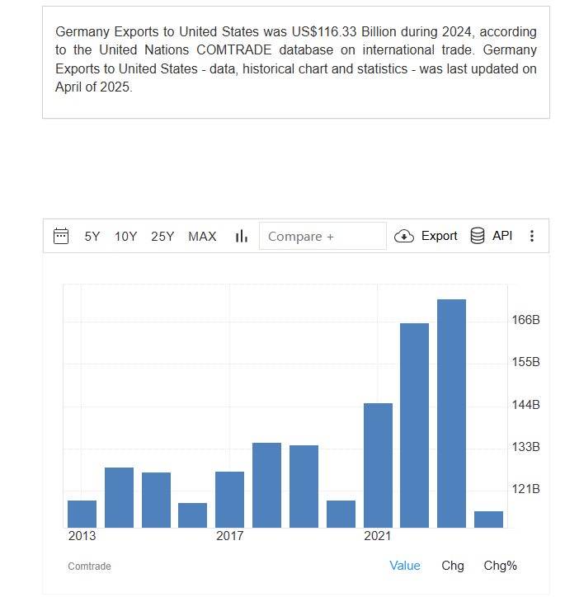Screen dimensions: 565x597
Task: Click the Compare + input field
Action: [323, 236]
